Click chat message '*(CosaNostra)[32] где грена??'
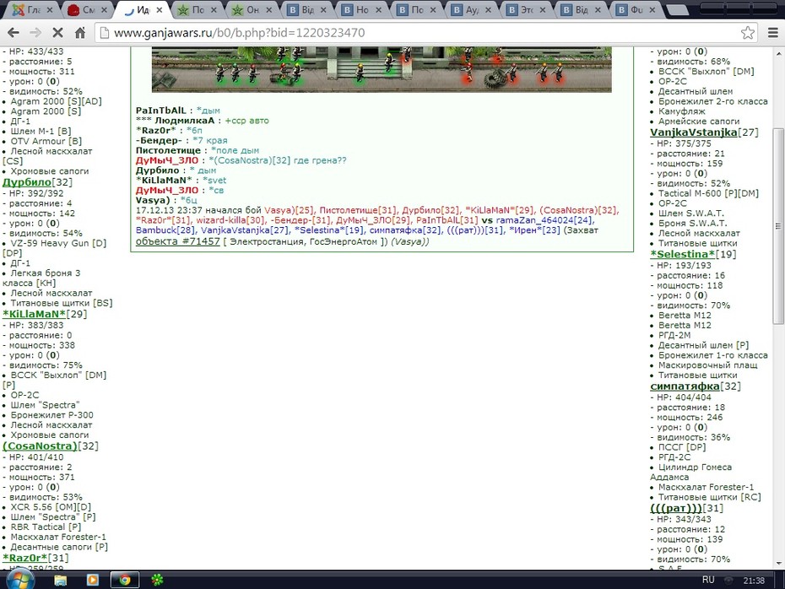Viewport: 785px width, 589px height. click(278, 160)
